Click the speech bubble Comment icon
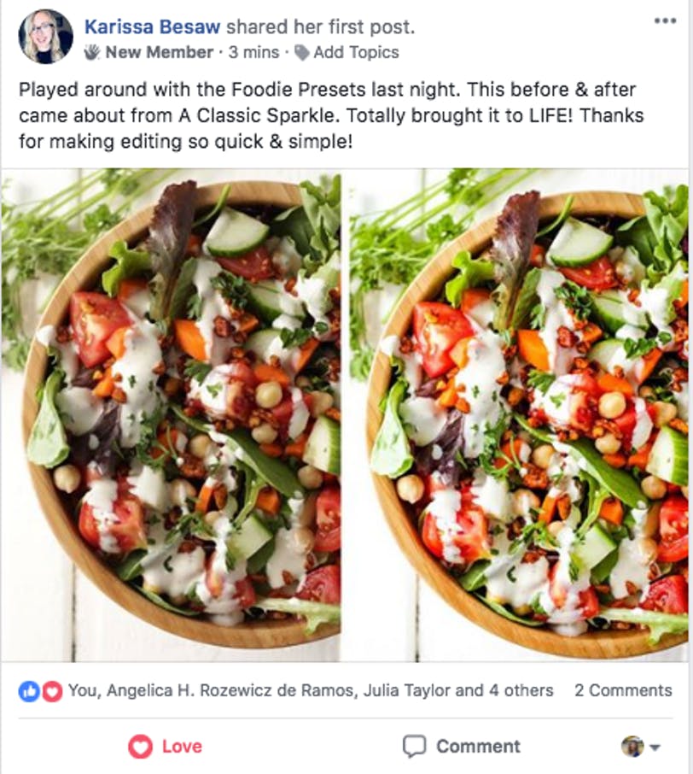This screenshot has height=774, width=693. point(414,746)
